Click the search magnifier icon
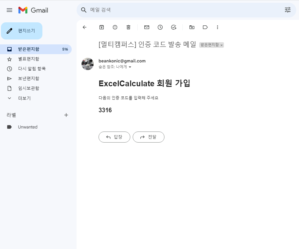The height and width of the screenshot is (249, 299). click(x=84, y=10)
